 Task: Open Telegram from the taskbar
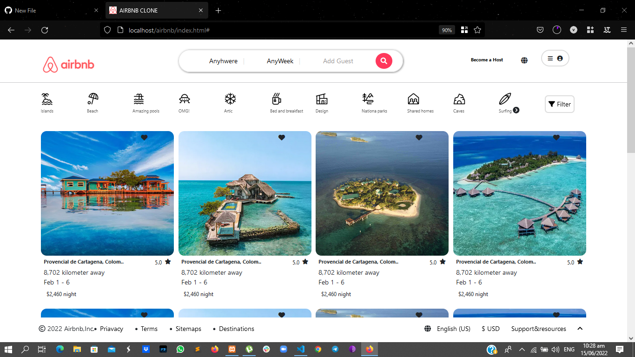[x=335, y=349]
